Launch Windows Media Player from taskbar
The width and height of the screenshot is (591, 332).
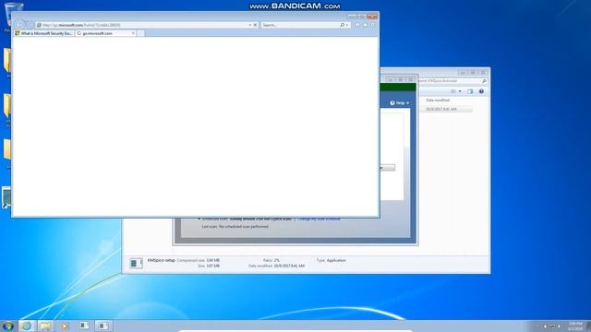click(65, 326)
